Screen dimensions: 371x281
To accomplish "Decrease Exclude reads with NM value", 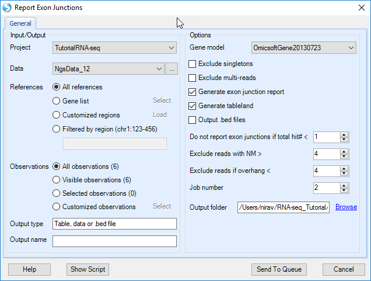I will coord(344,157).
